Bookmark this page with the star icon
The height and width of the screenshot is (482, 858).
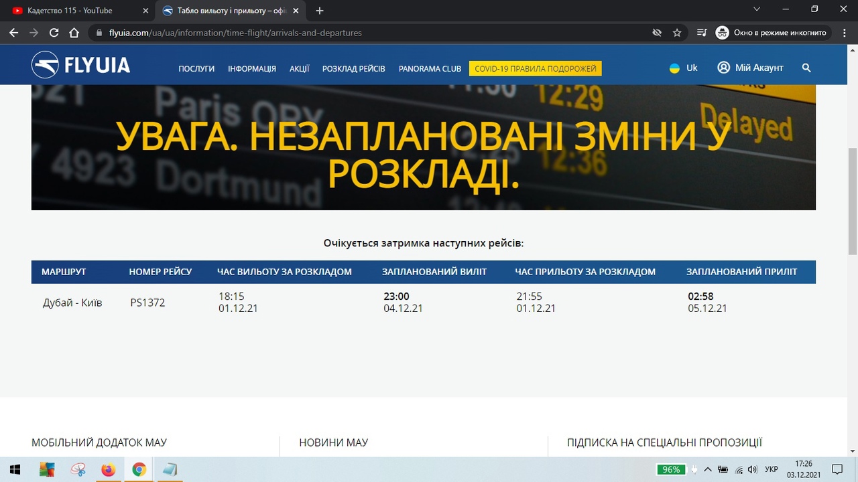[677, 33]
